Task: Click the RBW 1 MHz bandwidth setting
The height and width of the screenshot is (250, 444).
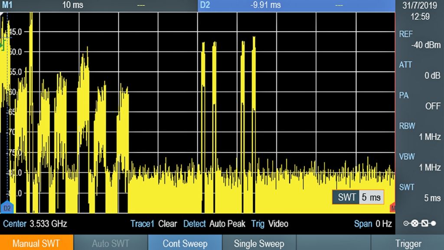Action: [x=418, y=131]
